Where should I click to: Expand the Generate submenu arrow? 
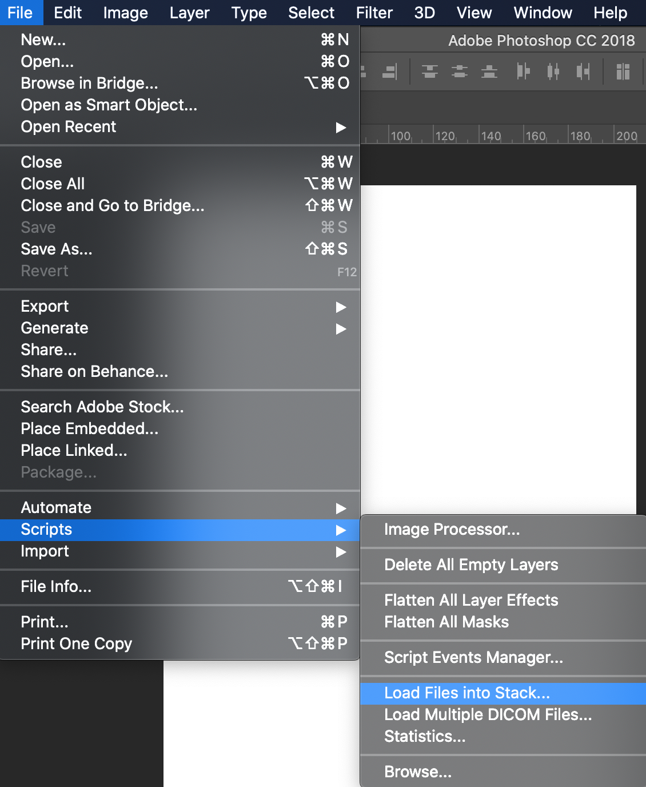[341, 328]
